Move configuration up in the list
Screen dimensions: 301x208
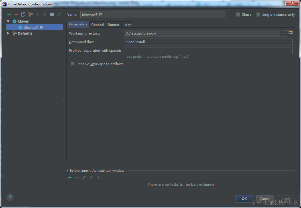coord(38,14)
